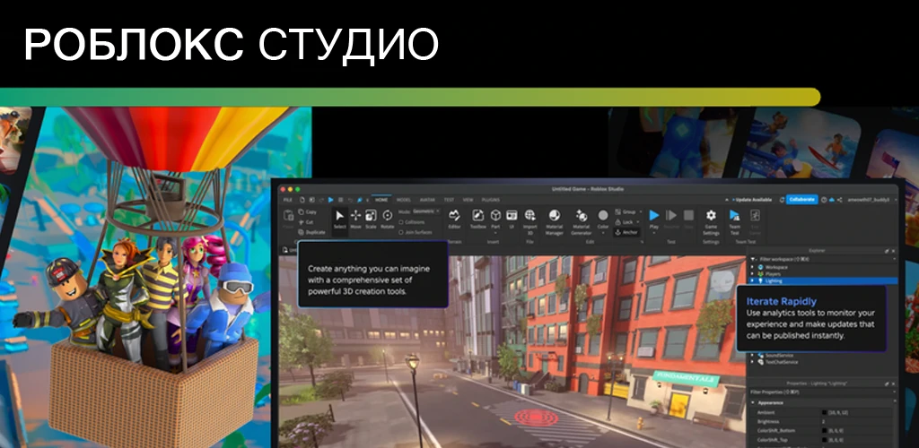This screenshot has height=448, width=919.
Task: Start a Team Test session
Action: (734, 221)
